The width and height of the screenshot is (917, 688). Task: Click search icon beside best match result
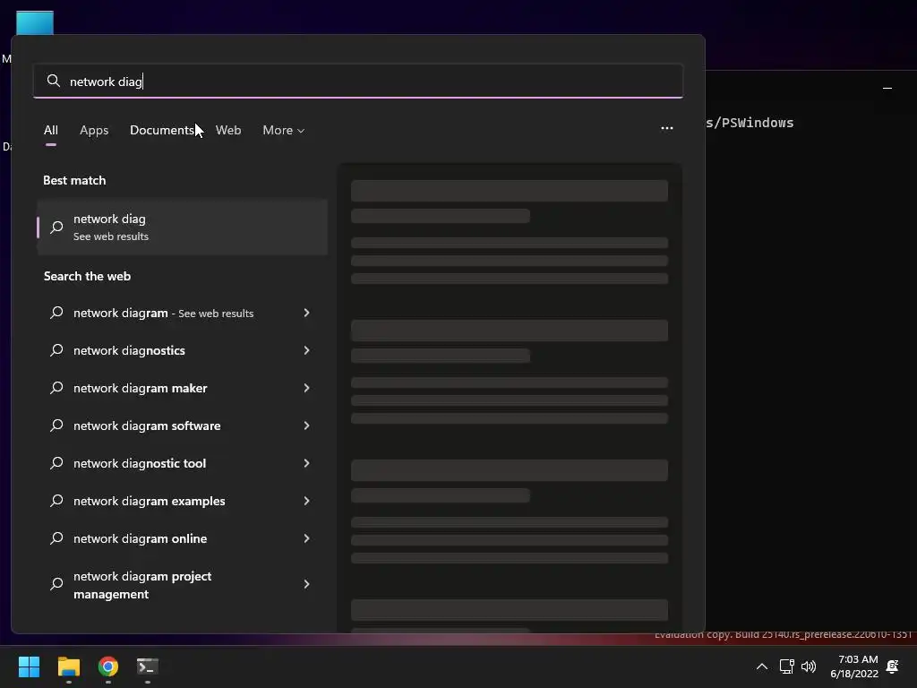click(56, 227)
